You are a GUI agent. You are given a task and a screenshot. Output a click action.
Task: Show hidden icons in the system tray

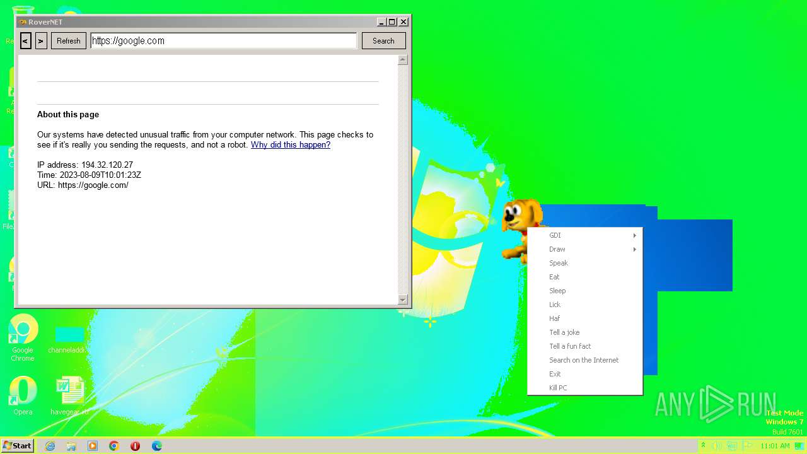(703, 446)
